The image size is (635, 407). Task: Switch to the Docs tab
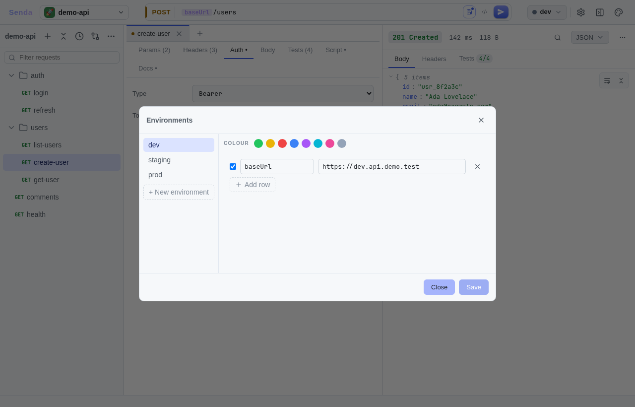[148, 68]
